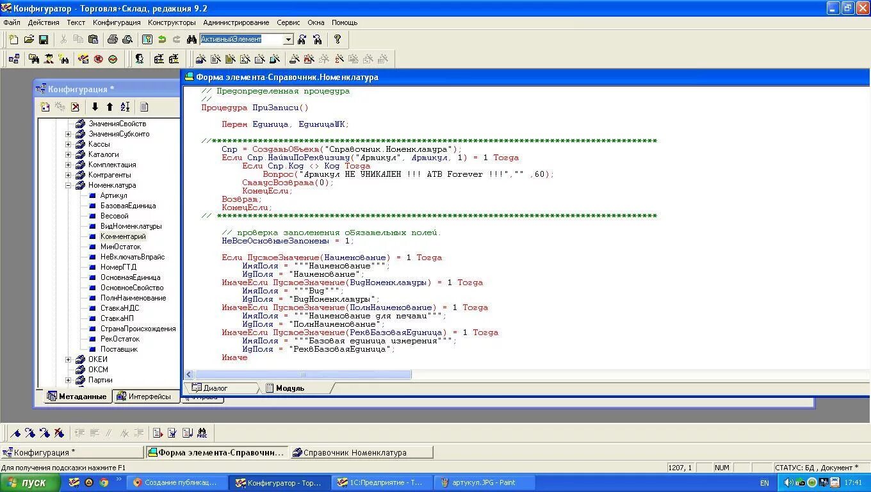Select the БазоваяЕдиница attribute in tree
This screenshot has width=871, height=492.
[128, 206]
